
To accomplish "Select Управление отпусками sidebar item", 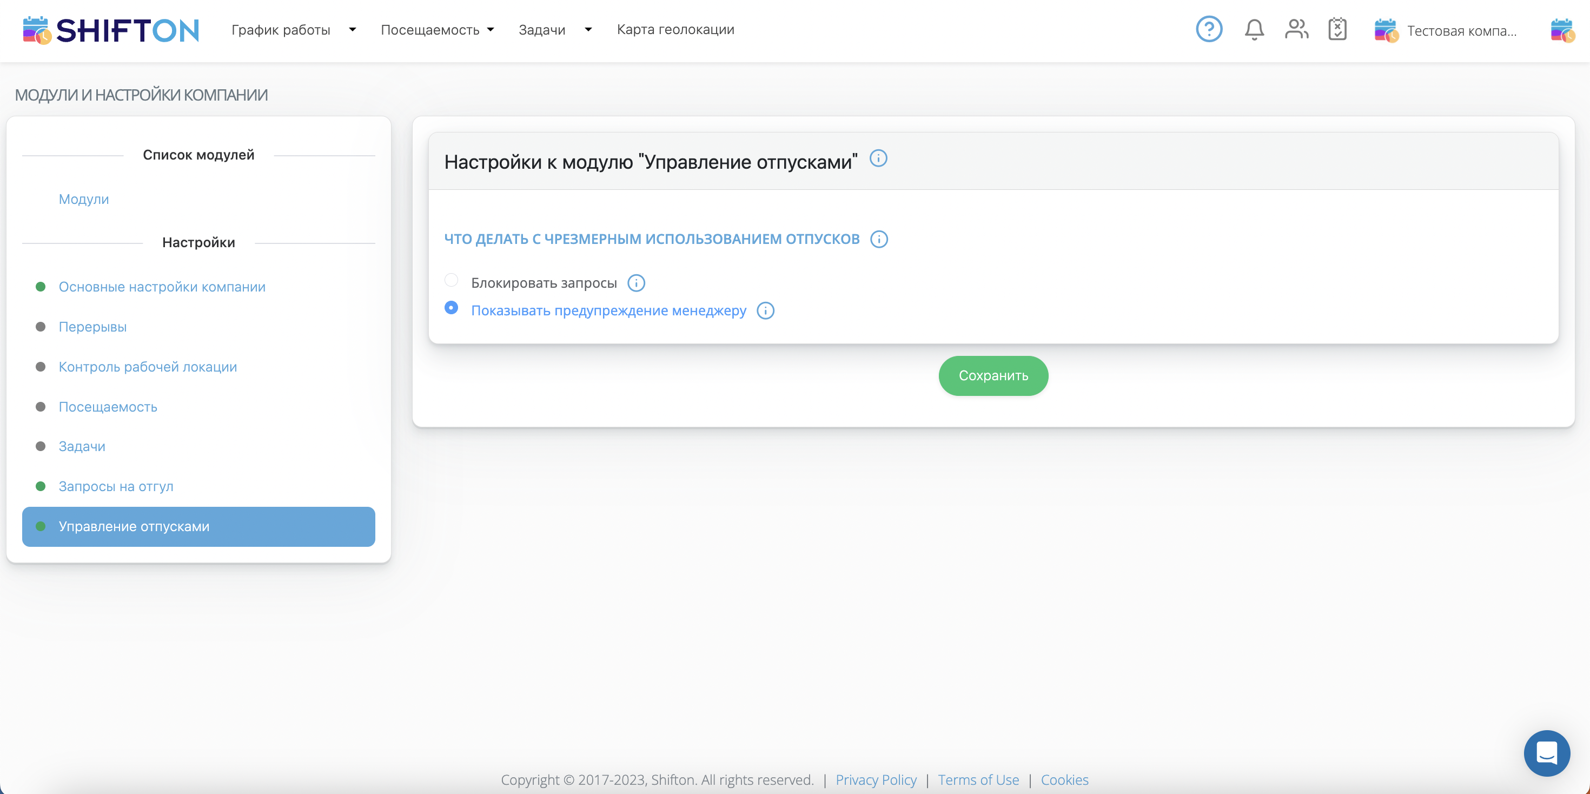I will point(199,527).
